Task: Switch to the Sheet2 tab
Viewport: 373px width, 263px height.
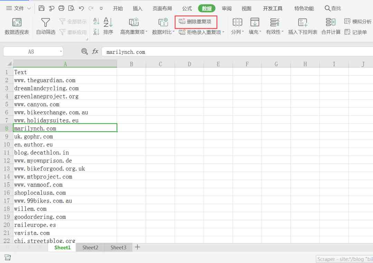Action: 90,247
